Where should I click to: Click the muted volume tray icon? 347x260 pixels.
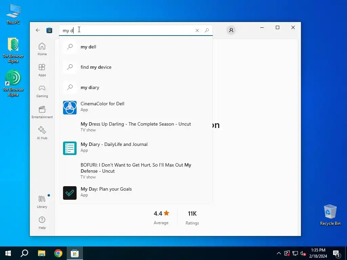tap(303, 253)
